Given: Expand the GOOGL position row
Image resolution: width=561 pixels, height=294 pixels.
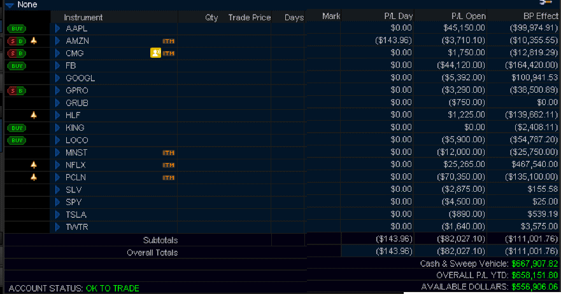Looking at the screenshot, I should [x=57, y=78].
